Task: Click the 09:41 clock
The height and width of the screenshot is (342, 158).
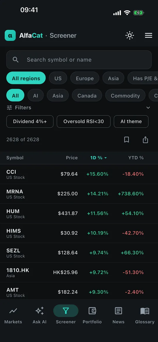Action: 29,10
